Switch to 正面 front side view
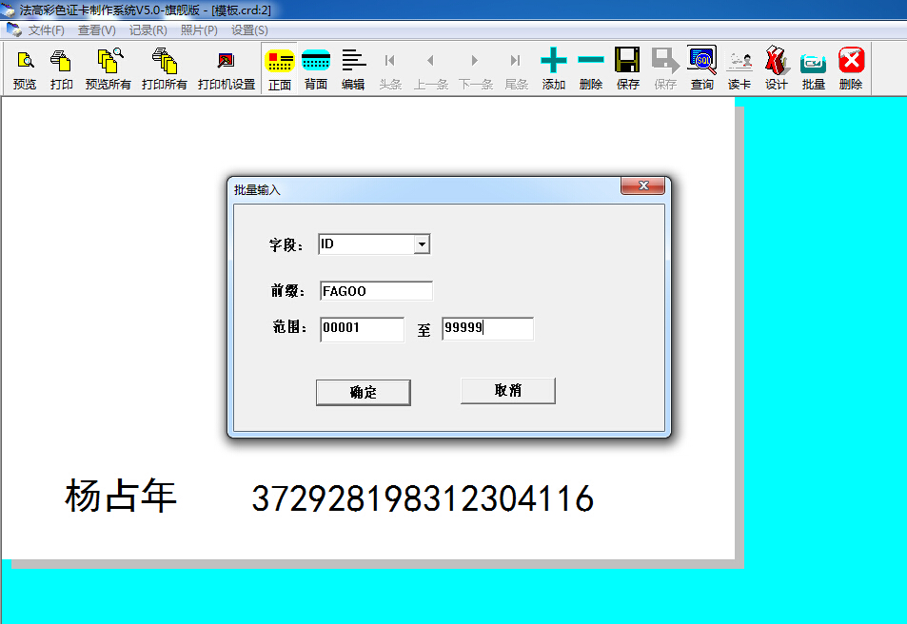 pos(280,69)
